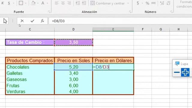Viewport: 192px width, 108px height.
Task: Click Tasa de Cambio label cell
Action: [30, 42]
